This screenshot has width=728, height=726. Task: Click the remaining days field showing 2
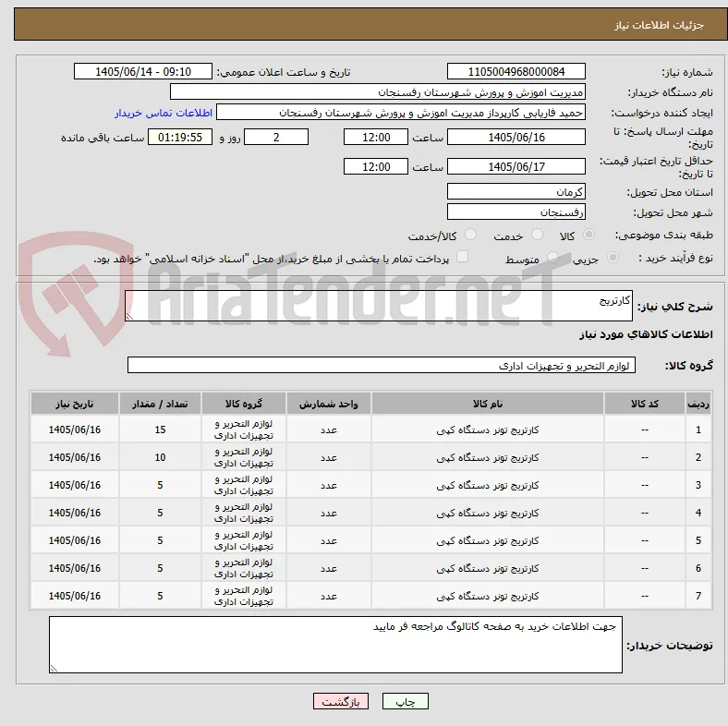tap(276, 137)
